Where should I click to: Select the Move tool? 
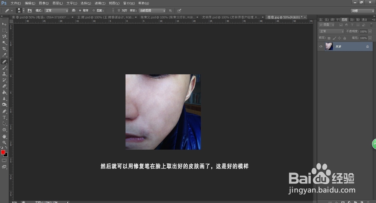pos(4,24)
